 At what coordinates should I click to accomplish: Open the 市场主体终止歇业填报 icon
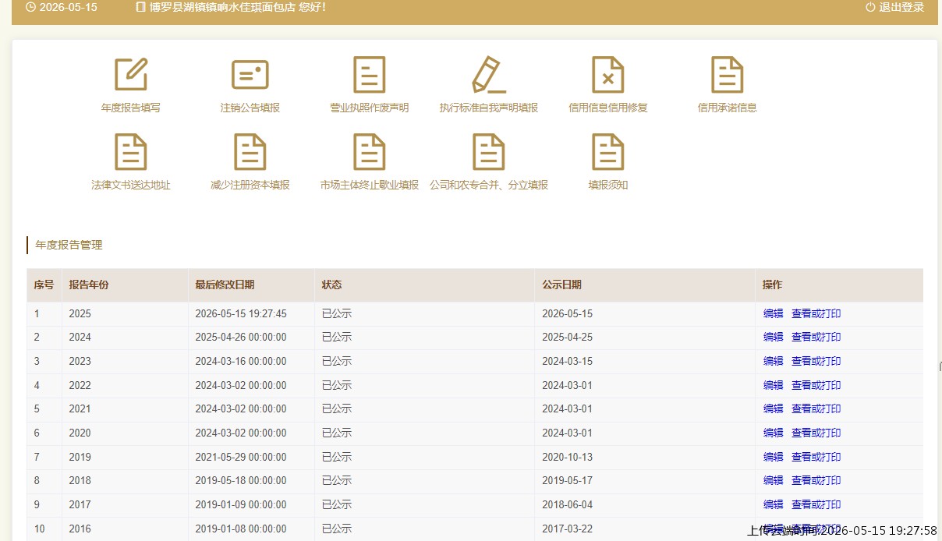[370, 152]
